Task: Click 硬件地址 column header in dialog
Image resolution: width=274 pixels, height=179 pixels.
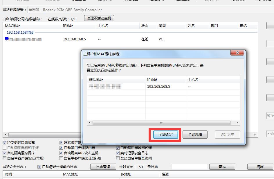Action: (x=116, y=80)
